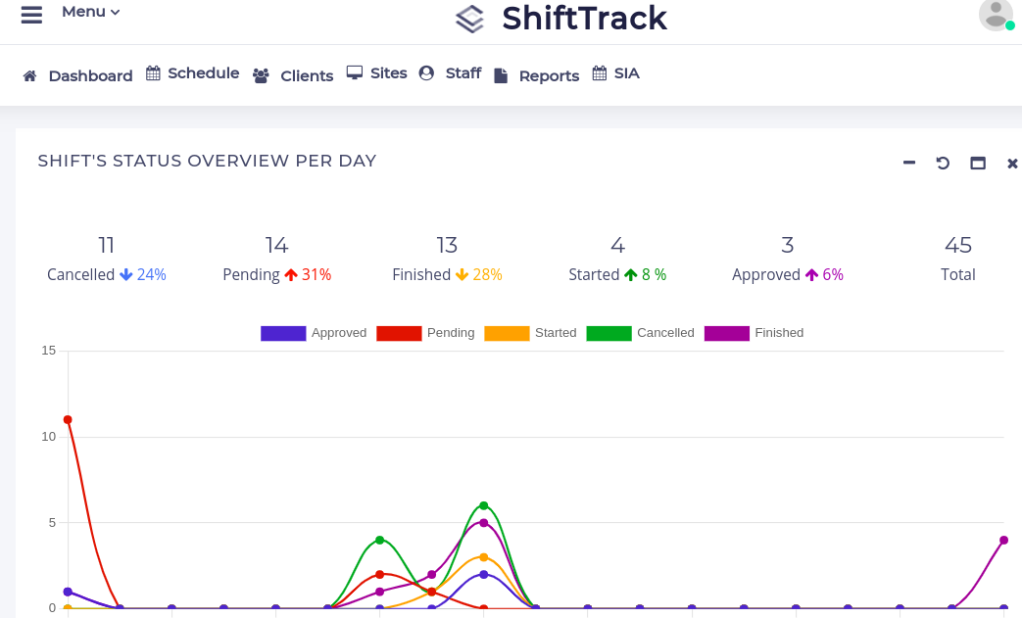The height and width of the screenshot is (618, 1022).
Task: Click the 8 % Started percentage
Action: pos(654,275)
